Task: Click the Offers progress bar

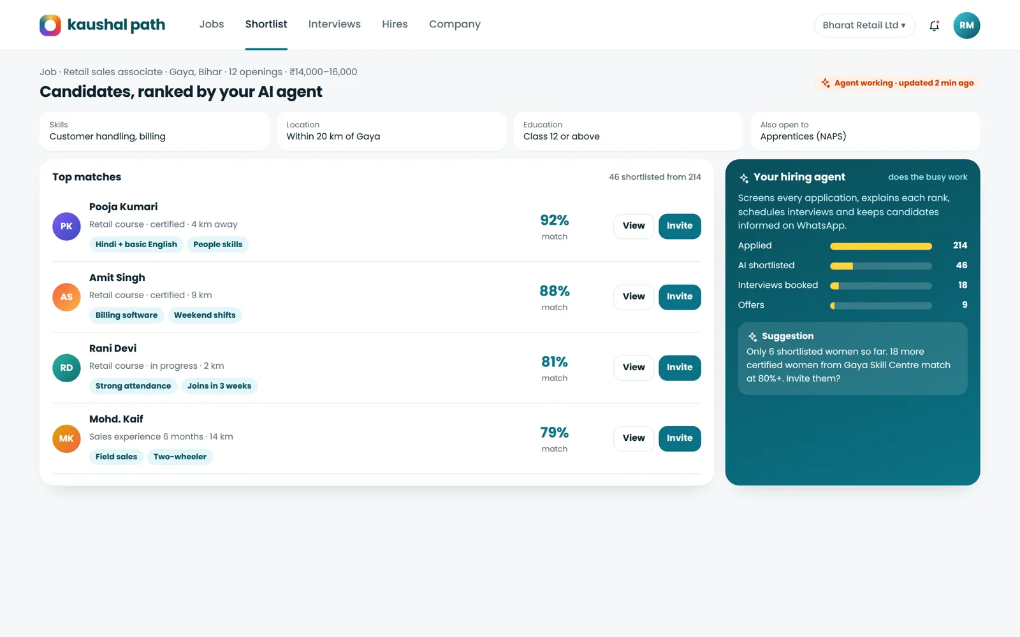Action: [881, 305]
